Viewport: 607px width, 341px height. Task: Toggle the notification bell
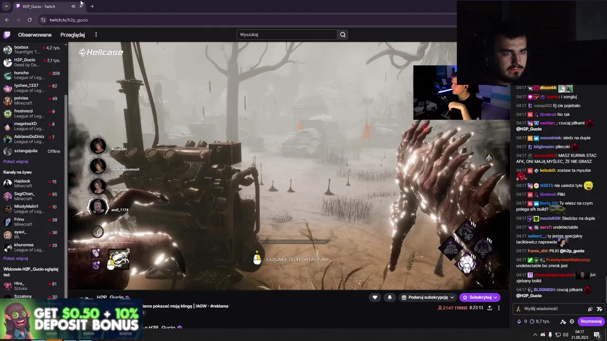click(x=390, y=297)
